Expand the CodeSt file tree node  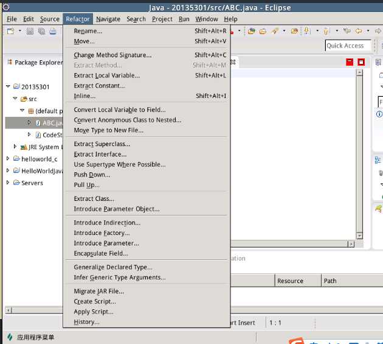[x=29, y=134]
